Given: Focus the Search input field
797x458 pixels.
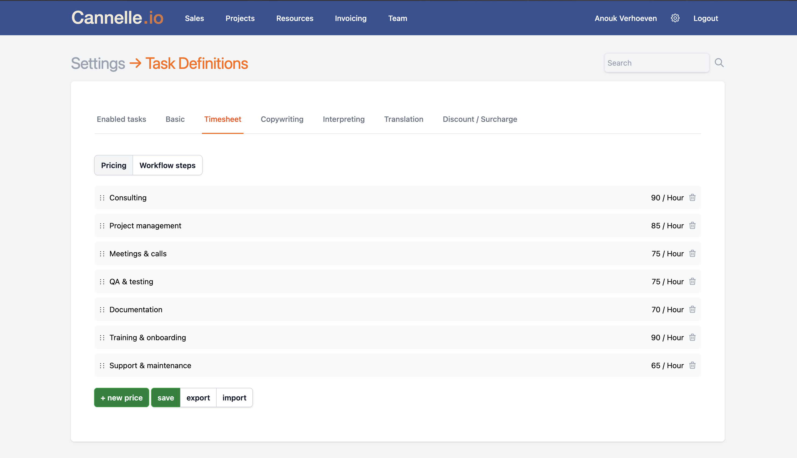Looking at the screenshot, I should 656,63.
